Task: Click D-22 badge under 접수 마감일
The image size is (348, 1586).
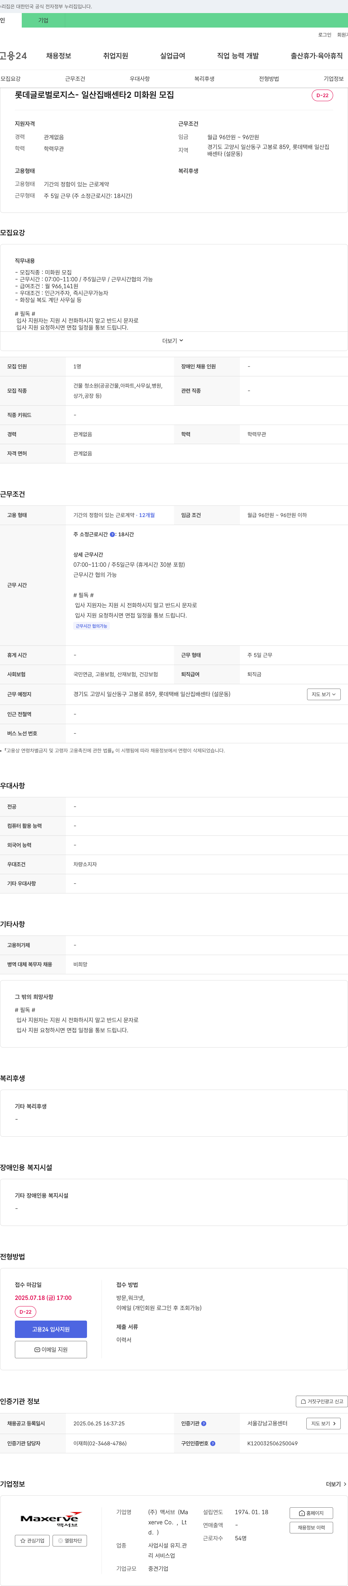Action: point(25,1312)
